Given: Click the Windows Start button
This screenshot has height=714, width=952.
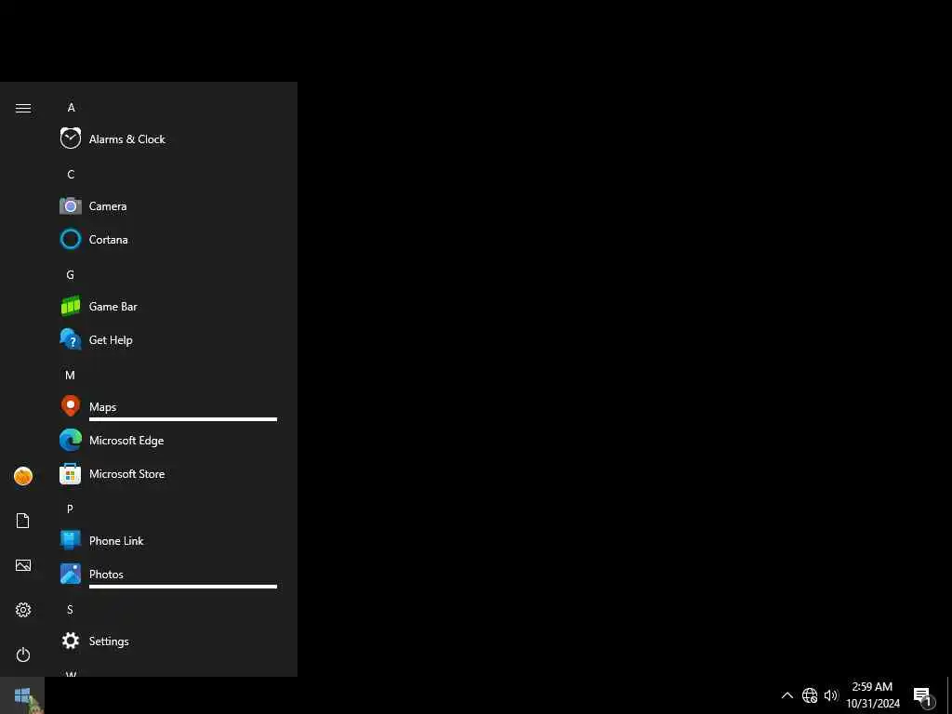Looking at the screenshot, I should (x=22, y=695).
